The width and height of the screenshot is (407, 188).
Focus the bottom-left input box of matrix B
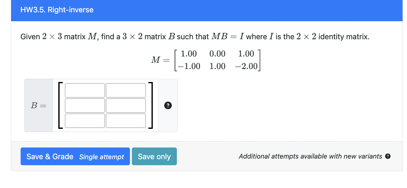click(85, 121)
